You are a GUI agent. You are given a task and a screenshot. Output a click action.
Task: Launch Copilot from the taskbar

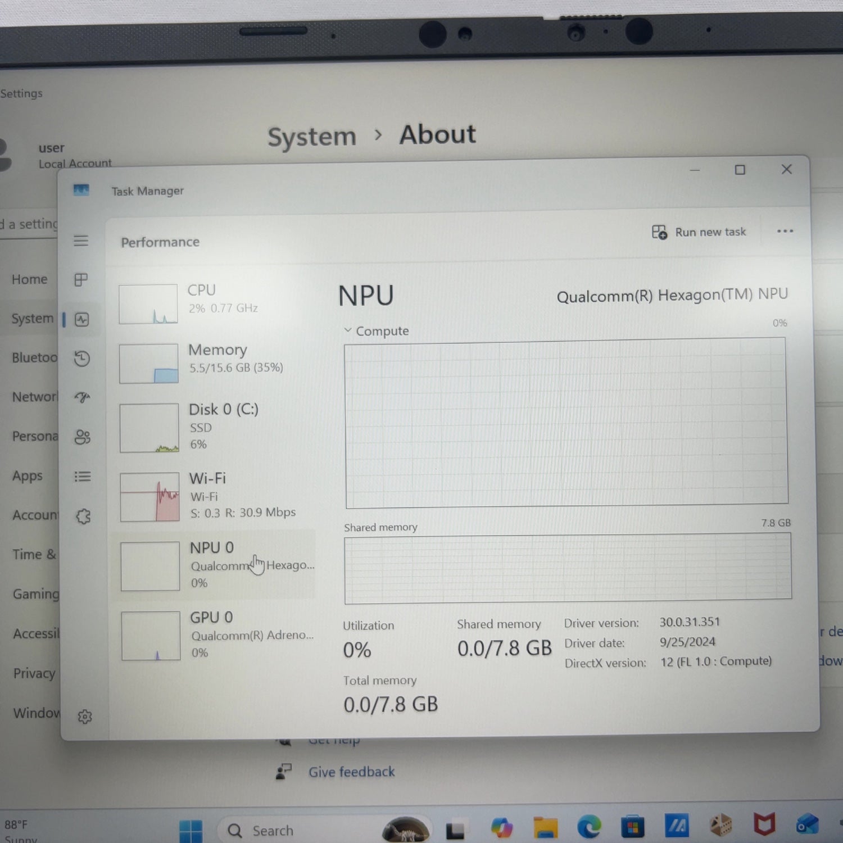(501, 828)
